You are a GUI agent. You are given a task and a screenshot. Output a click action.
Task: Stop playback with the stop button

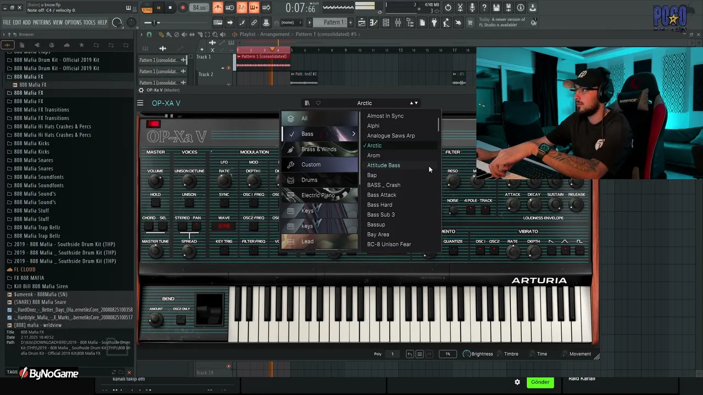pos(170,8)
